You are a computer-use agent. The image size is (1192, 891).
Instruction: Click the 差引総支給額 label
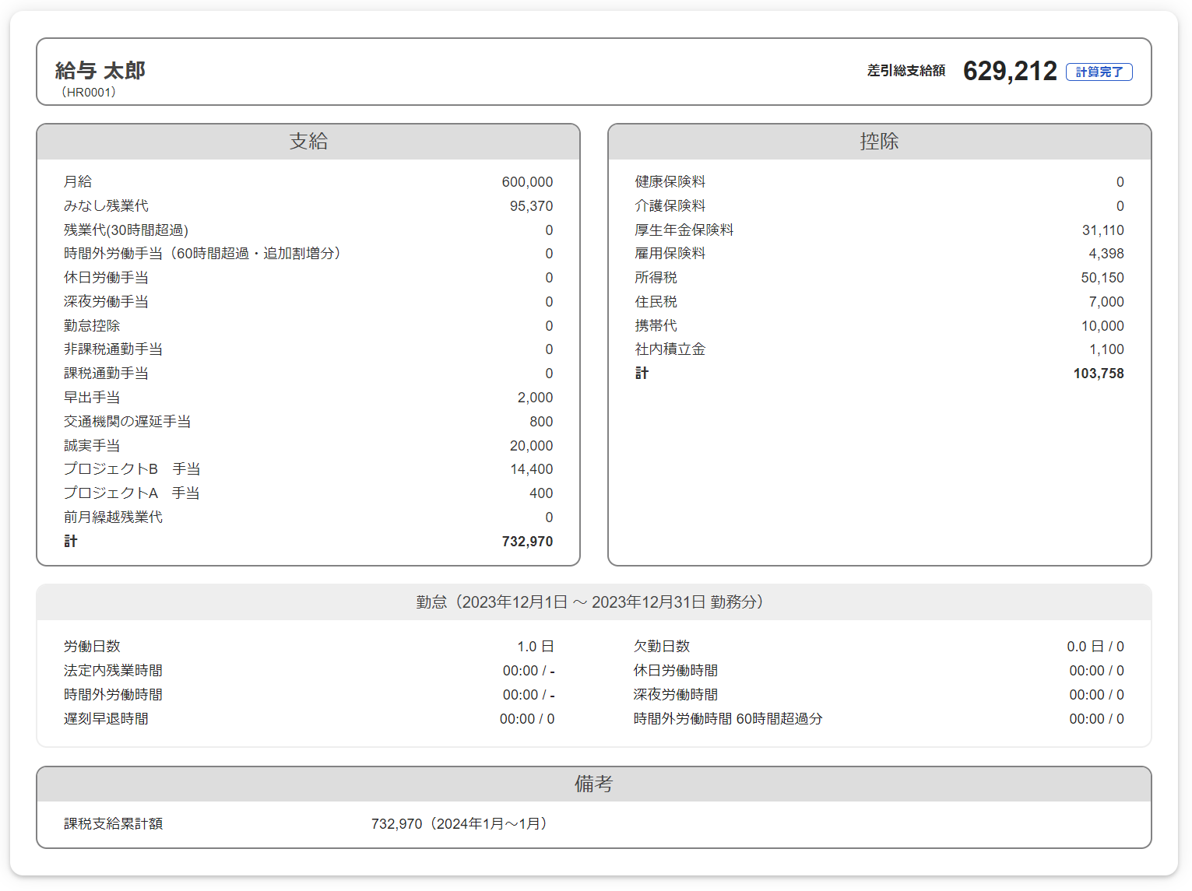[x=906, y=71]
